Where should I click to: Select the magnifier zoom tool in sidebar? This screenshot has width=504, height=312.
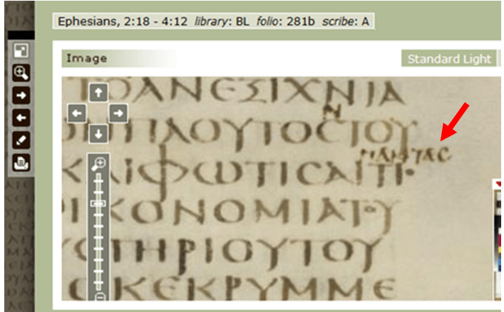(x=21, y=72)
